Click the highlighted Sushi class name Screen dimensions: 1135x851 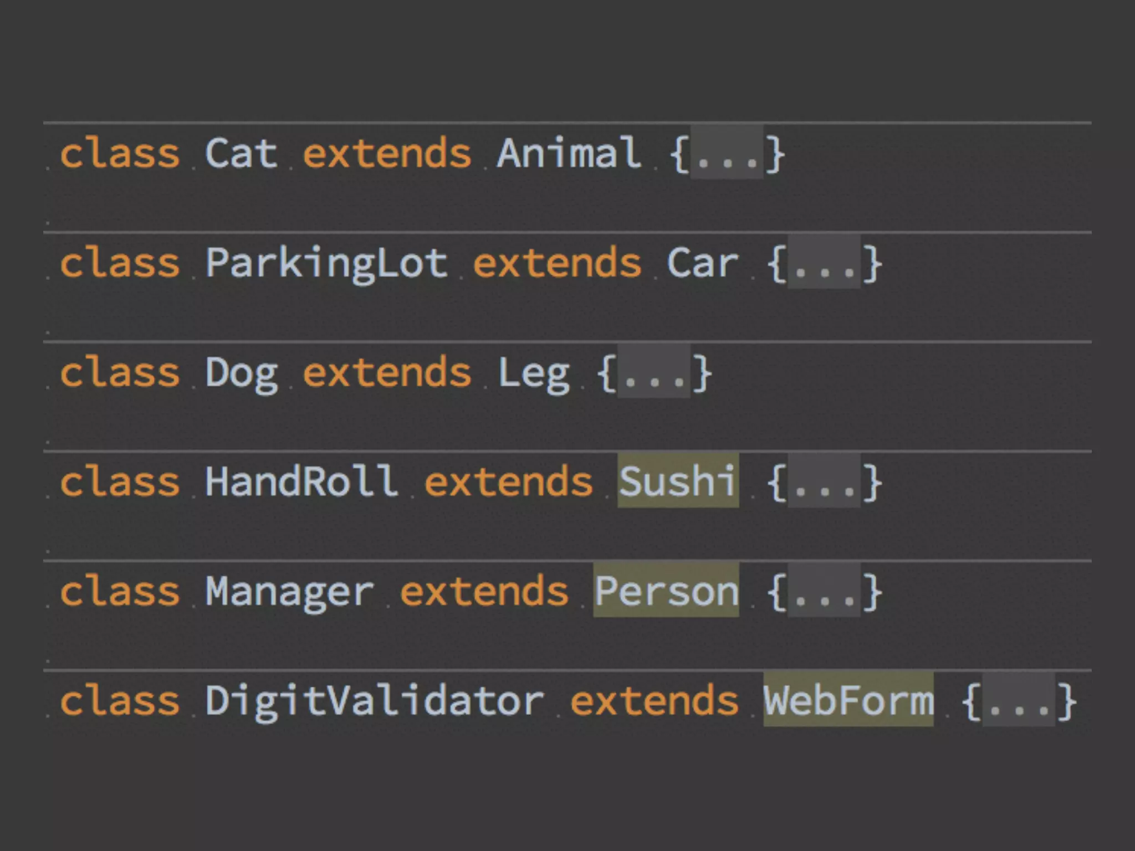677,481
